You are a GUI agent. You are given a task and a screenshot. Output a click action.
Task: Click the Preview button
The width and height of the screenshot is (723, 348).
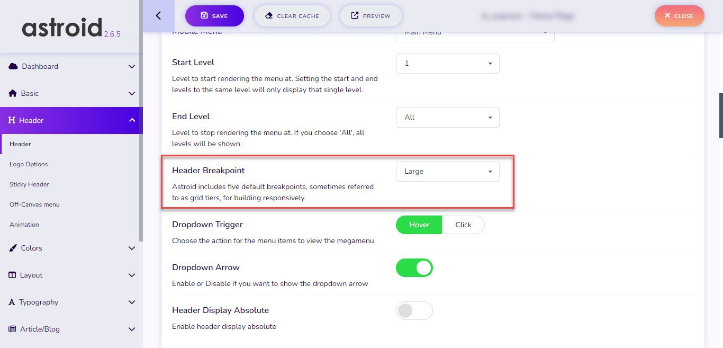tap(370, 16)
